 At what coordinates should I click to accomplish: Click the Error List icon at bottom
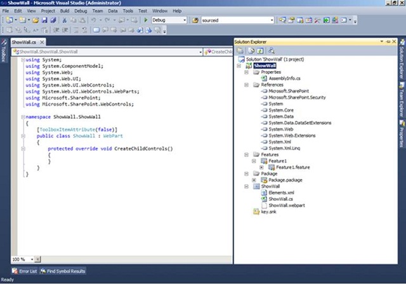coord(15,271)
